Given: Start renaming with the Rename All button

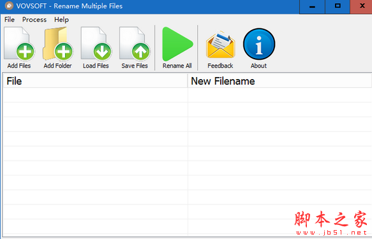Looking at the screenshot, I should point(177,48).
